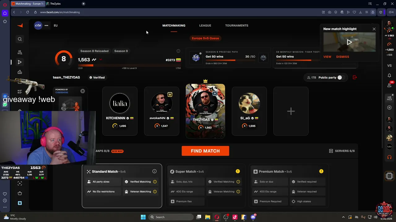Viewport: 396px width, 222px height.
Task: Show hidden system tray icons
Action: [x=343, y=217]
